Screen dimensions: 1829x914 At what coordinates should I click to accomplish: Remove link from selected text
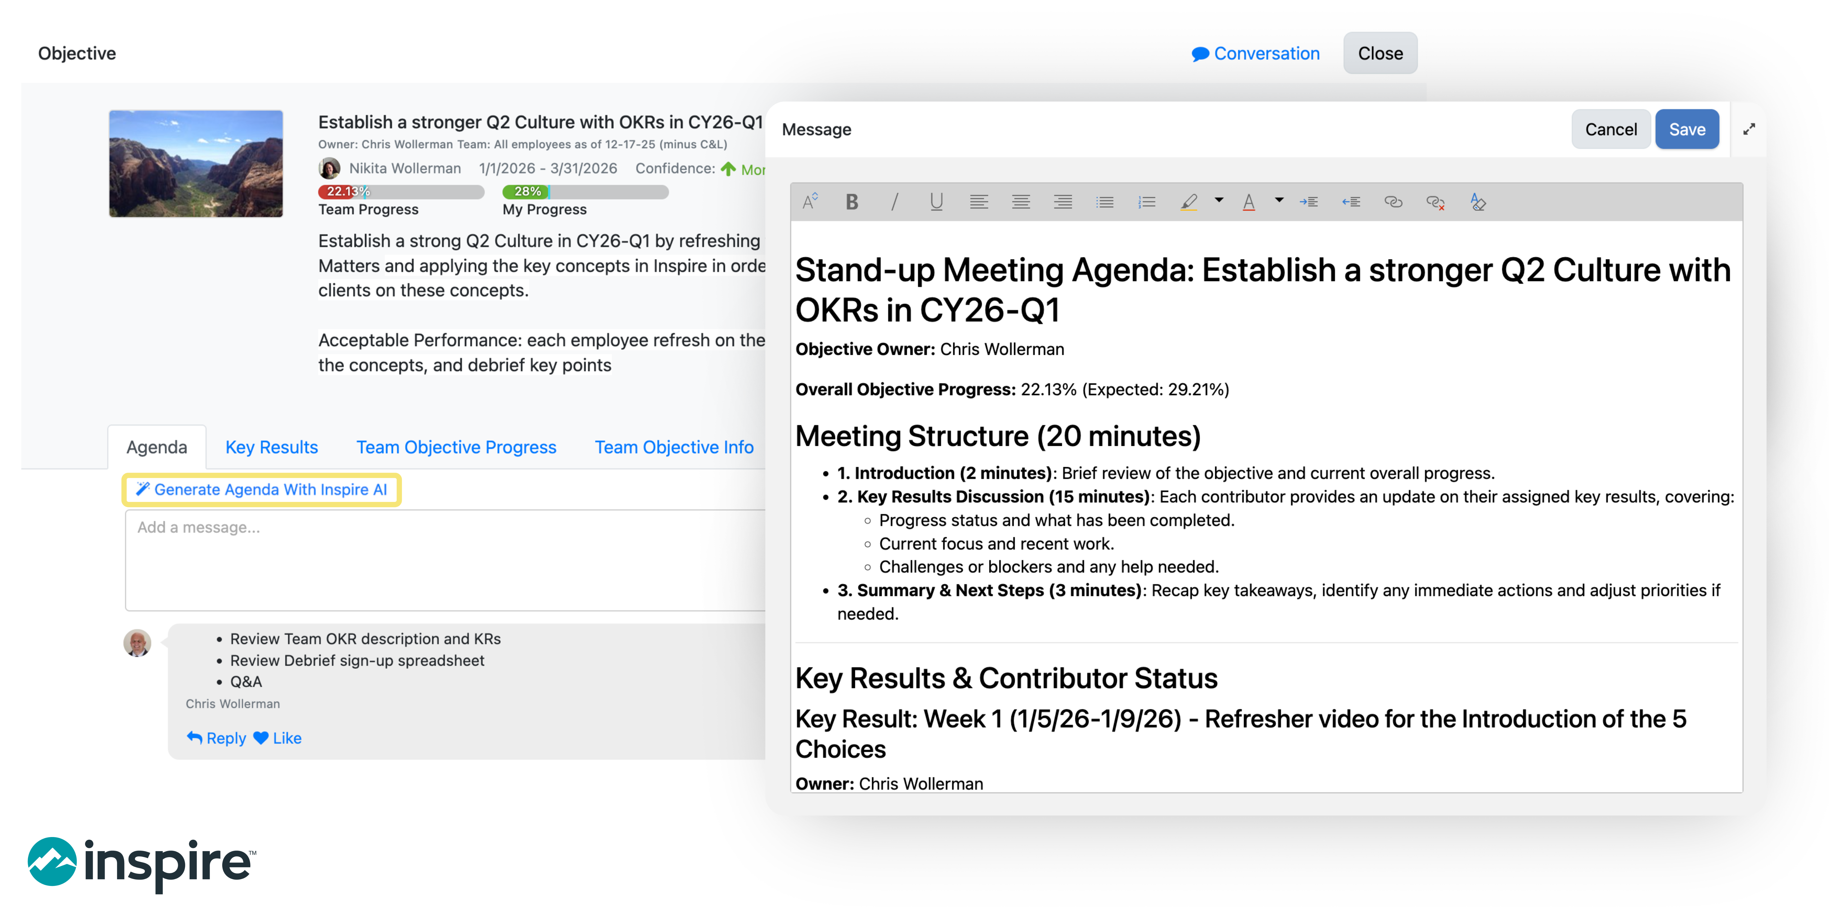click(x=1435, y=202)
